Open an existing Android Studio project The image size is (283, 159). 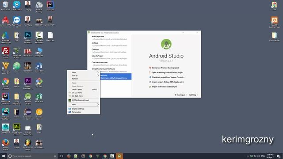(166, 72)
